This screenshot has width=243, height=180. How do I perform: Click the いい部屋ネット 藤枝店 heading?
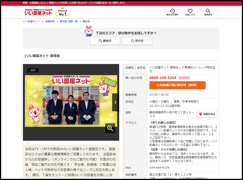point(43,56)
